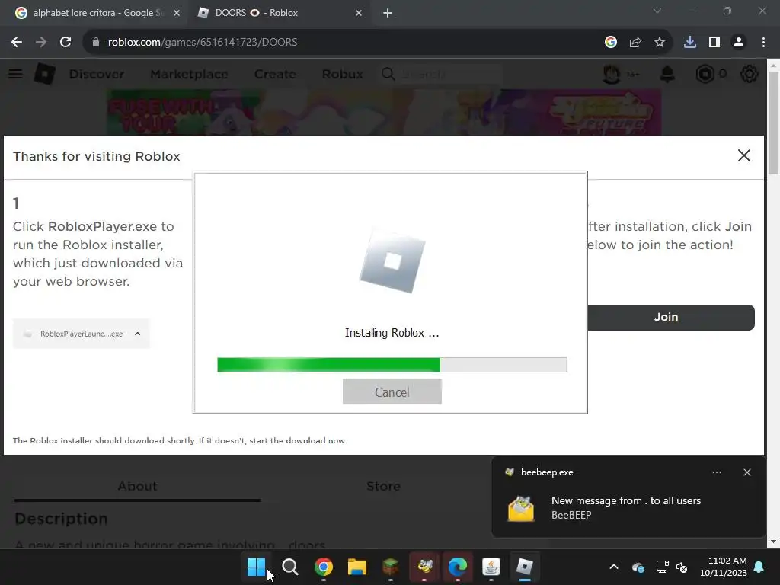Switch to the Store tab

click(x=383, y=486)
